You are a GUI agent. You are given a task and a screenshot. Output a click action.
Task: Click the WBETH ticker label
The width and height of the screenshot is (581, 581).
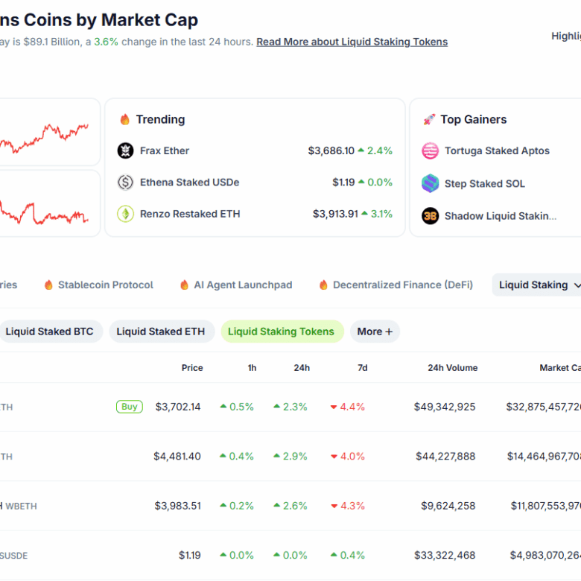click(x=21, y=507)
